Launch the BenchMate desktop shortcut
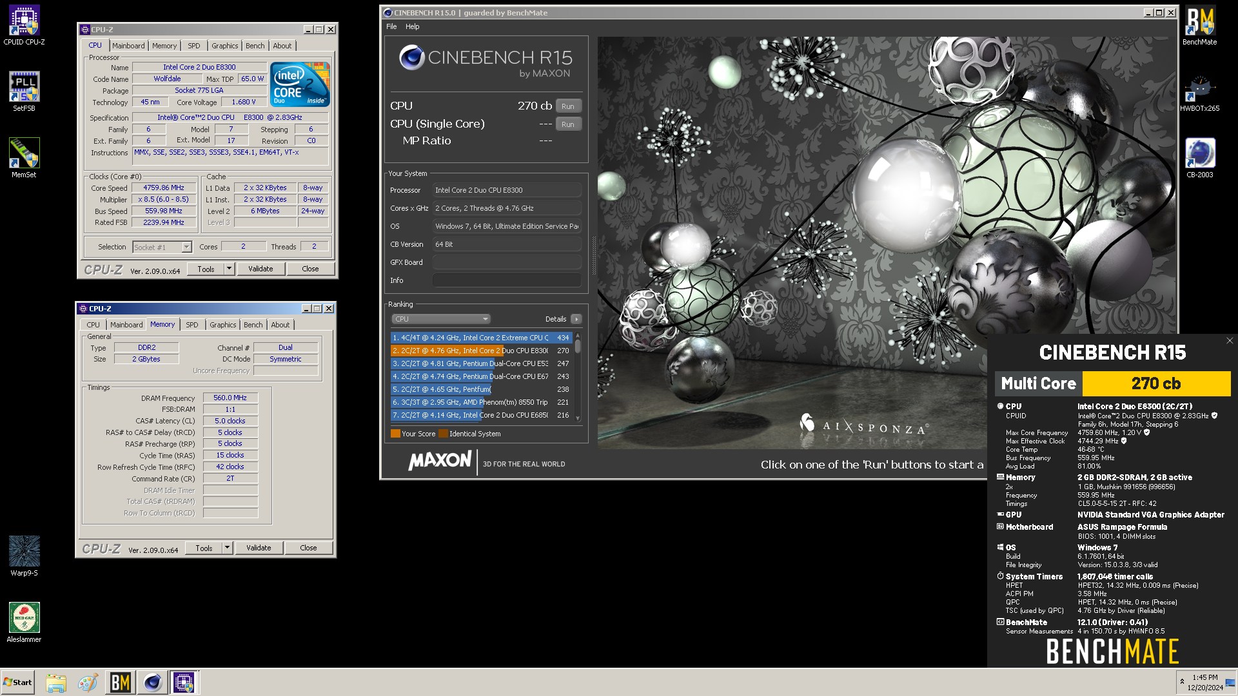1238x696 pixels. point(1199,26)
